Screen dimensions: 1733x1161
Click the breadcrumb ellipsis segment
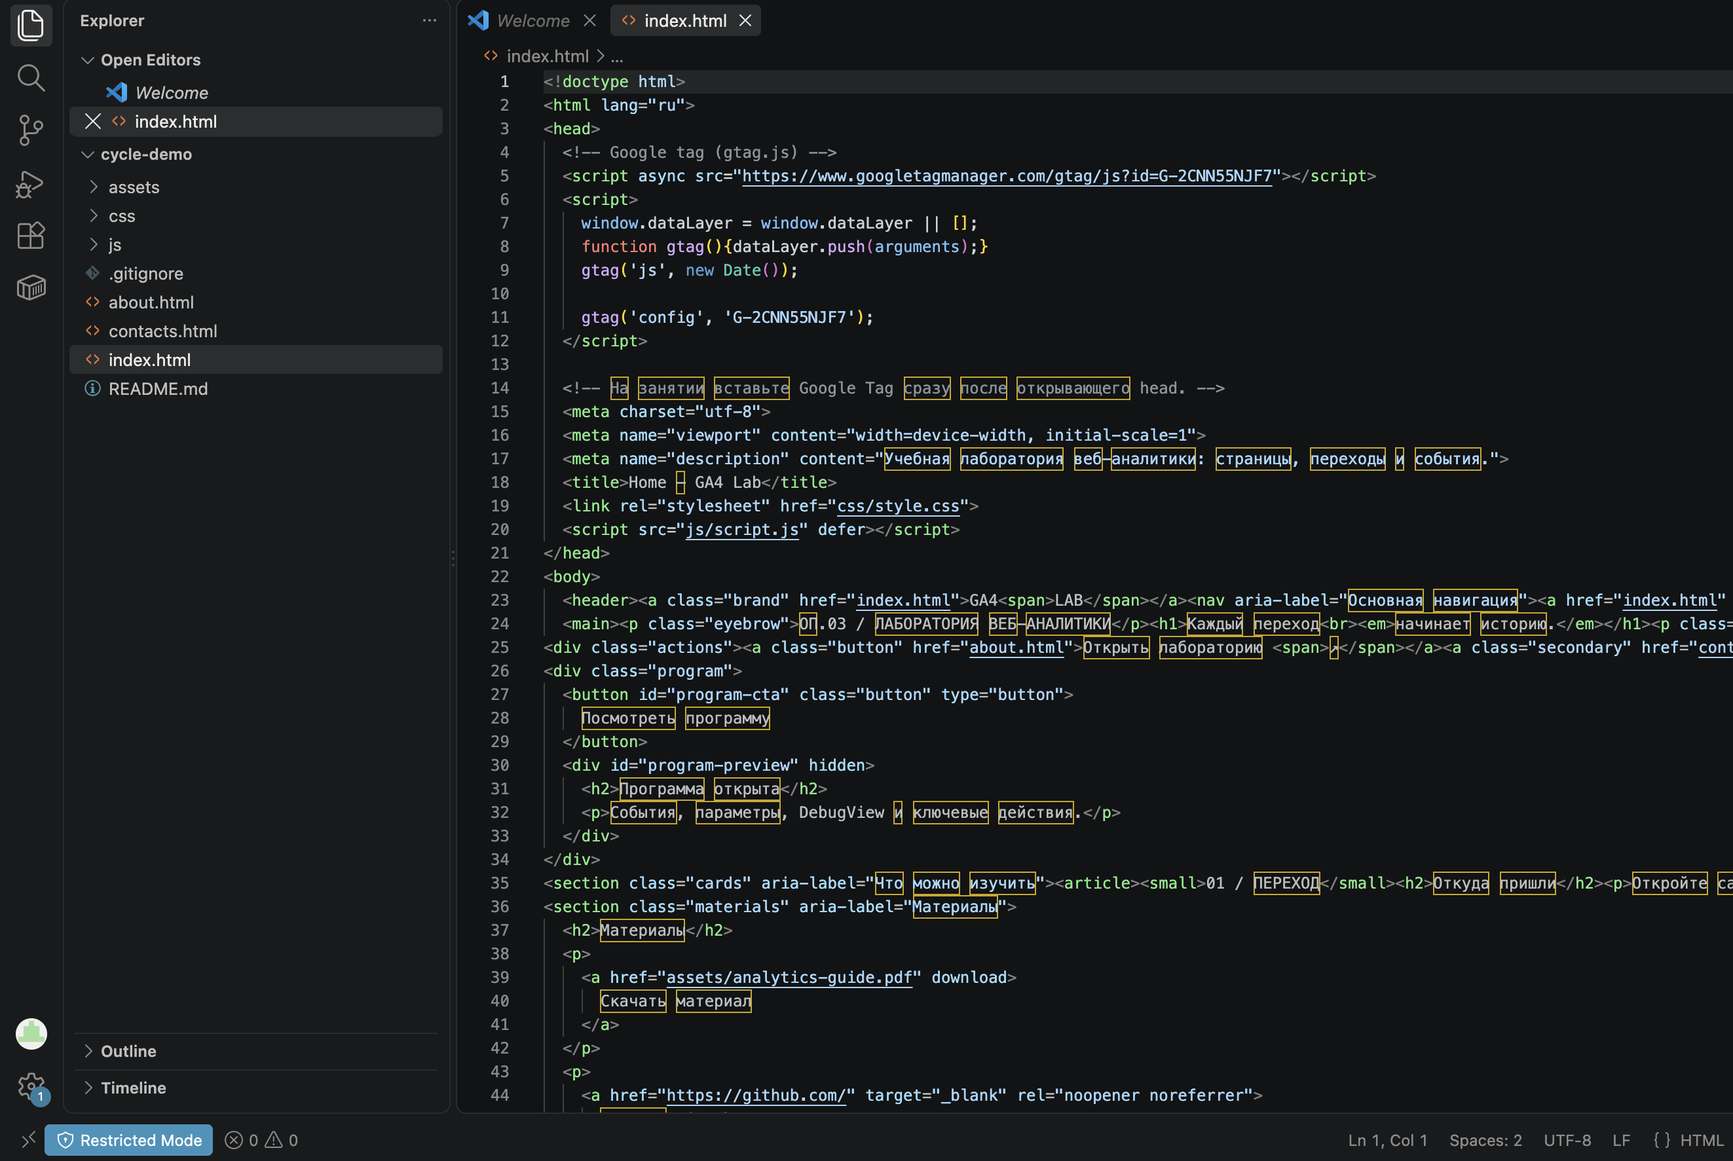[617, 56]
